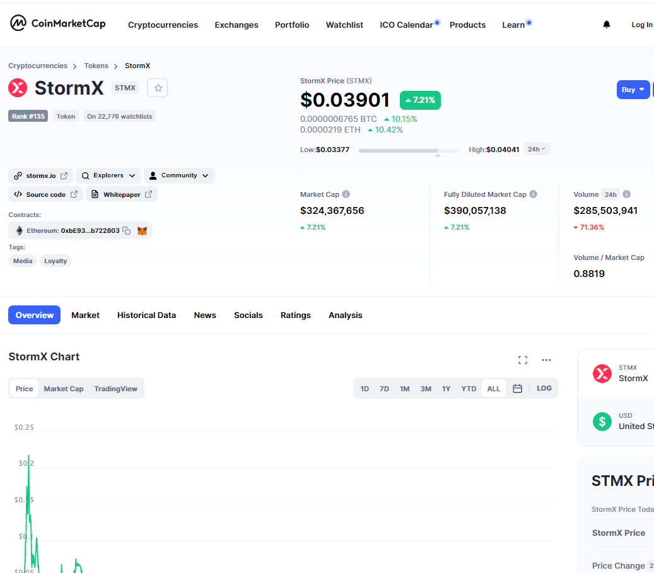Viewport: 654px width, 573px height.
Task: Click the 24h low-high price range bar
Action: pyautogui.click(x=409, y=150)
